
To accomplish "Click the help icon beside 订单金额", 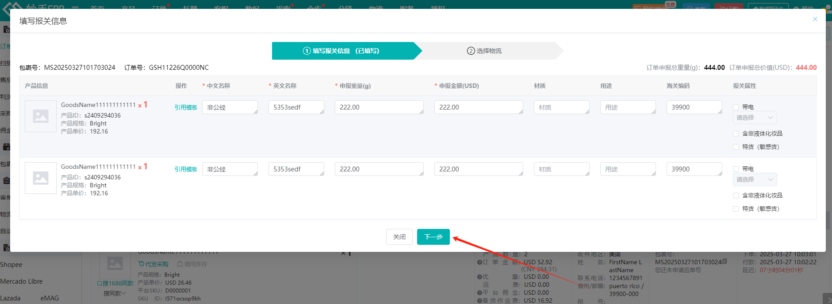I will pyautogui.click(x=479, y=262).
